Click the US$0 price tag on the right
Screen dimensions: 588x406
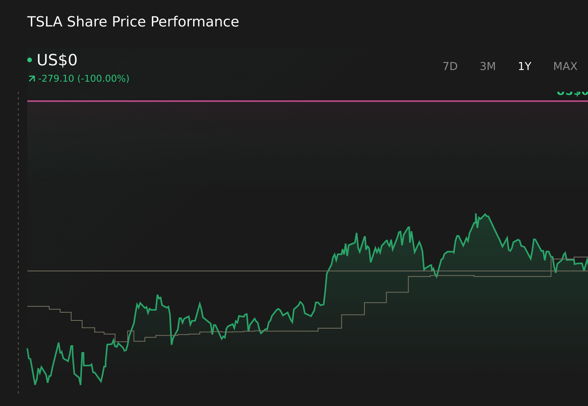coord(572,92)
